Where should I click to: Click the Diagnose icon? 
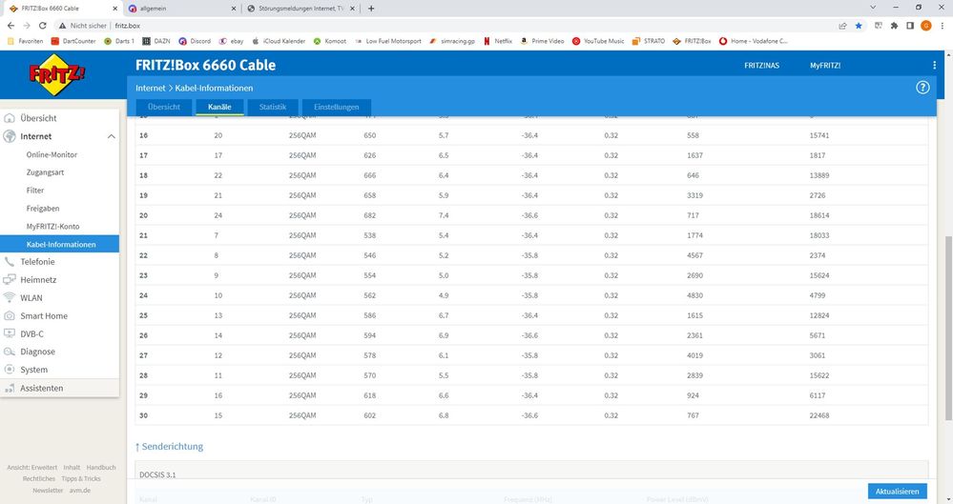[x=10, y=352]
